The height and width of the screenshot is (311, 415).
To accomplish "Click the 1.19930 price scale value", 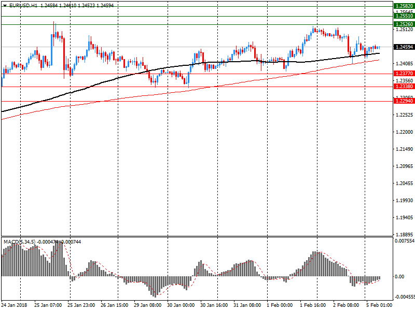I will (405, 201).
